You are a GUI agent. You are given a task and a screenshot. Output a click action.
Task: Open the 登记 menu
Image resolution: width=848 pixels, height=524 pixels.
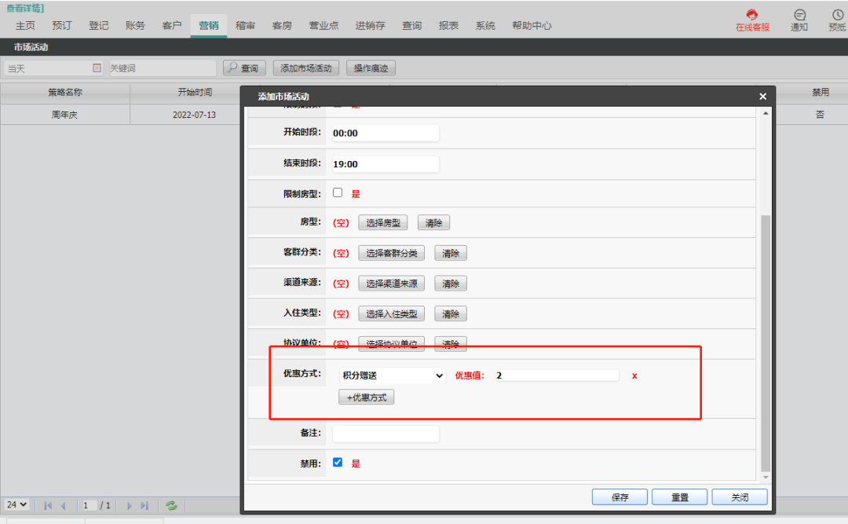[x=98, y=25]
